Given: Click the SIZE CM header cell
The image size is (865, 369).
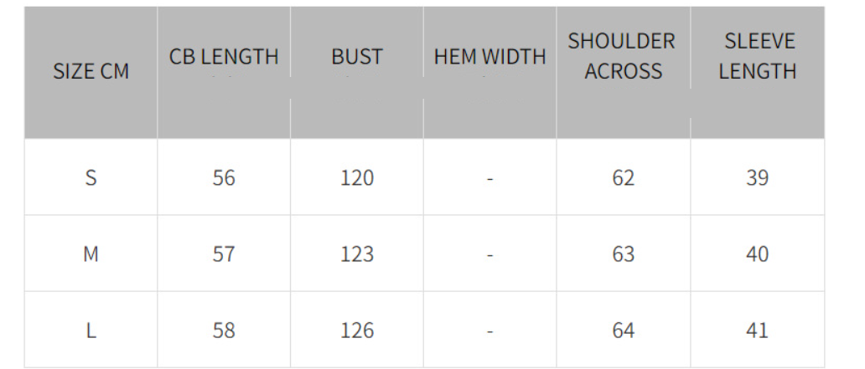Looking at the screenshot, I should [x=91, y=72].
